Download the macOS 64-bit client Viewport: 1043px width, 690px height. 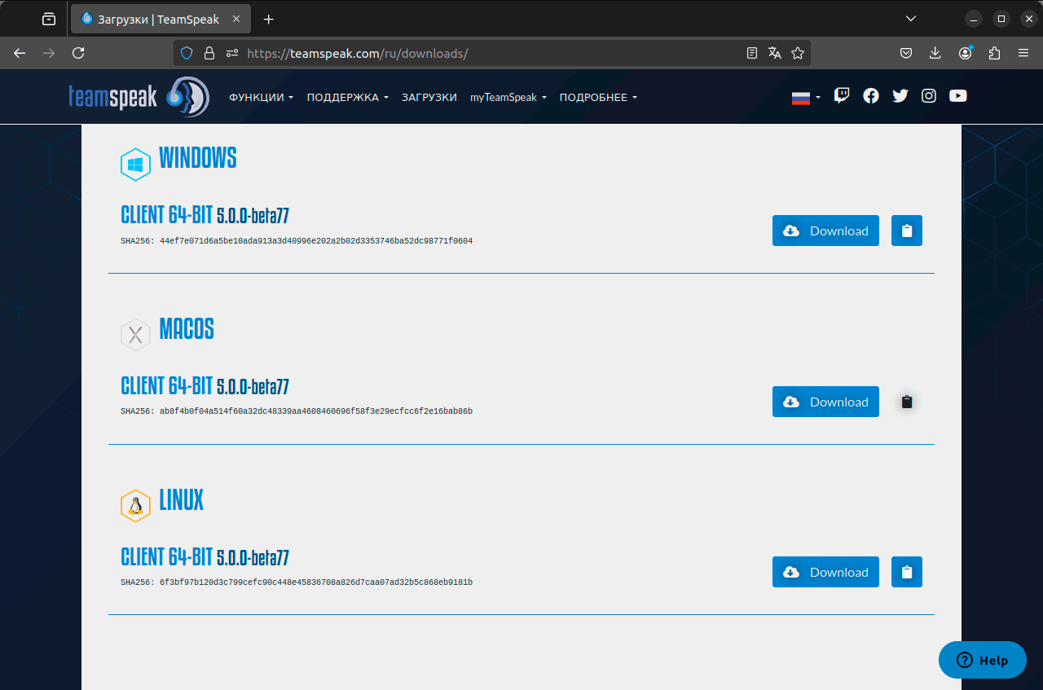825,402
